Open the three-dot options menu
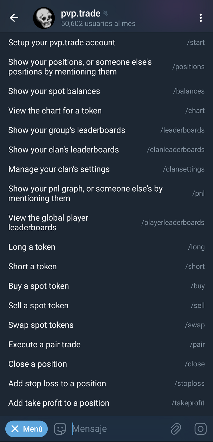 click(201, 18)
